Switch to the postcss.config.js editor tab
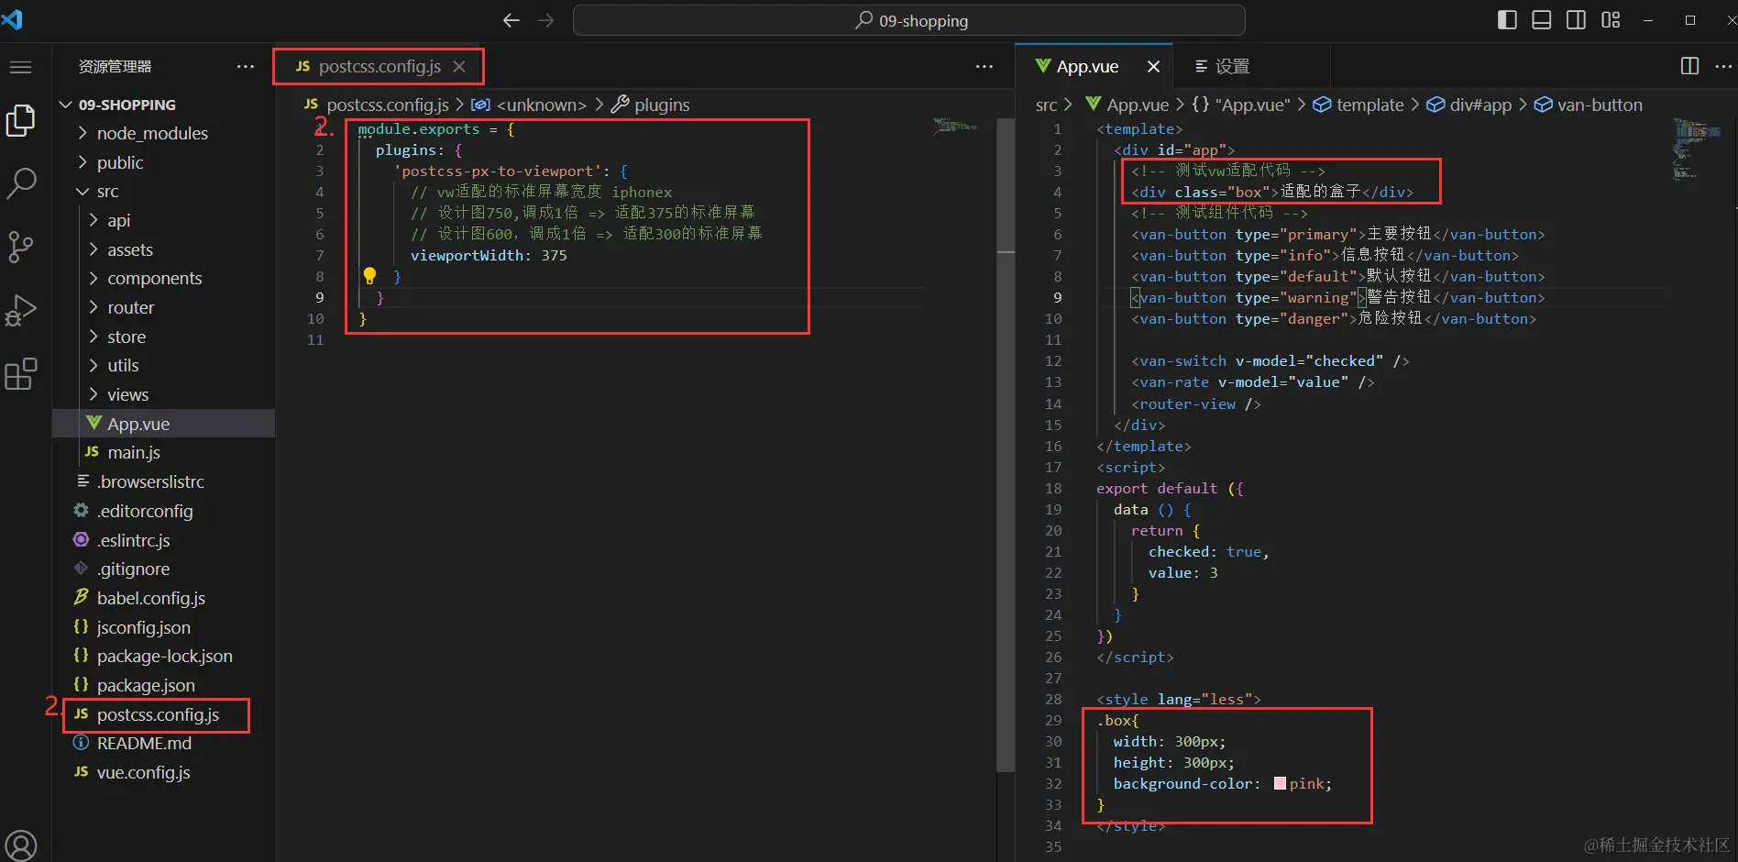Image resolution: width=1738 pixels, height=862 pixels. (x=379, y=66)
